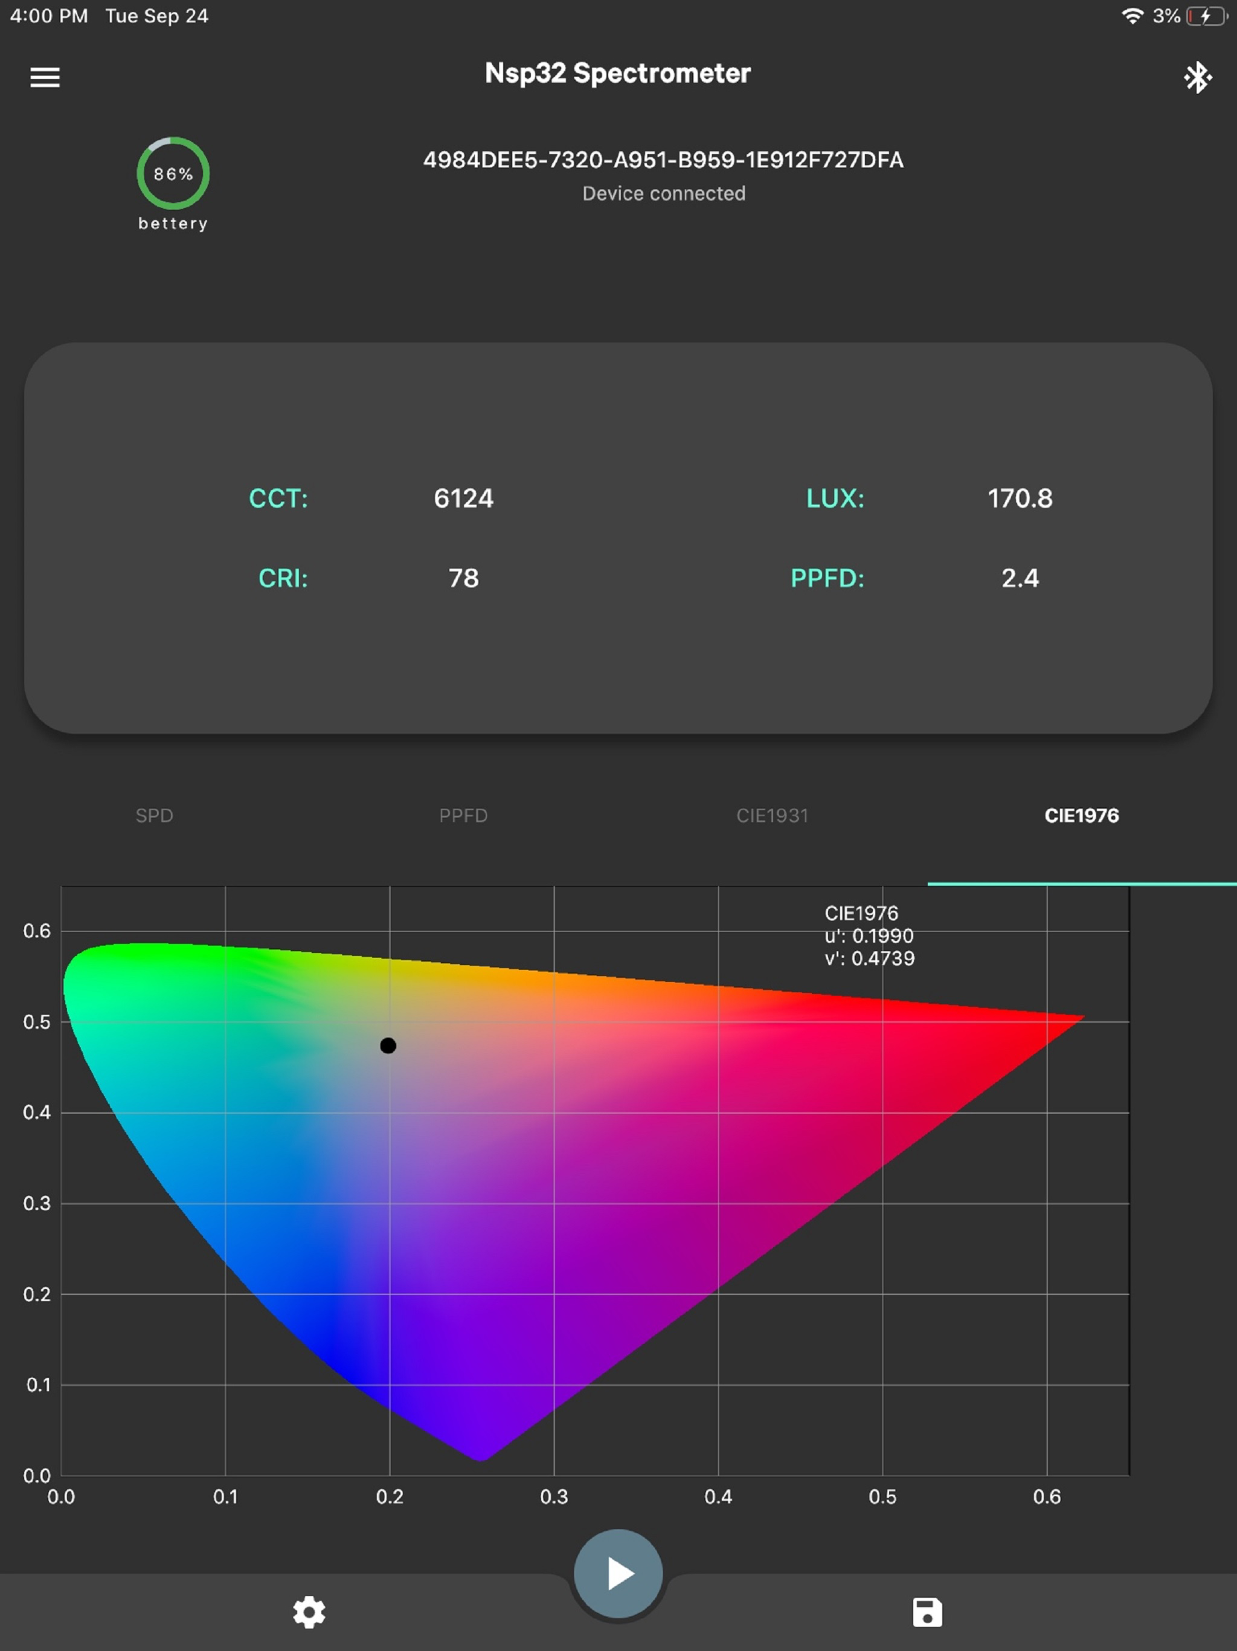1237x1651 pixels.
Task: Select the CIE1976 tab
Action: click(x=1082, y=815)
